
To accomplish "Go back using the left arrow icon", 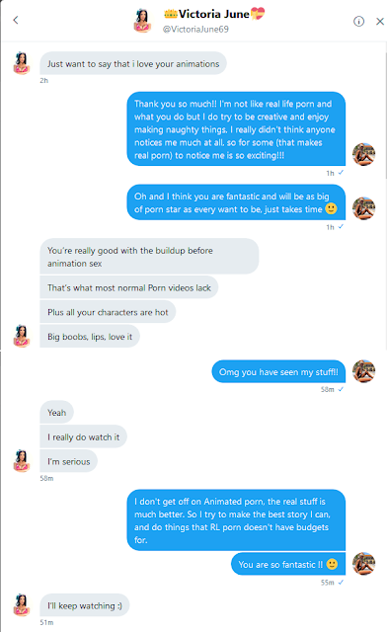I will (x=16, y=20).
